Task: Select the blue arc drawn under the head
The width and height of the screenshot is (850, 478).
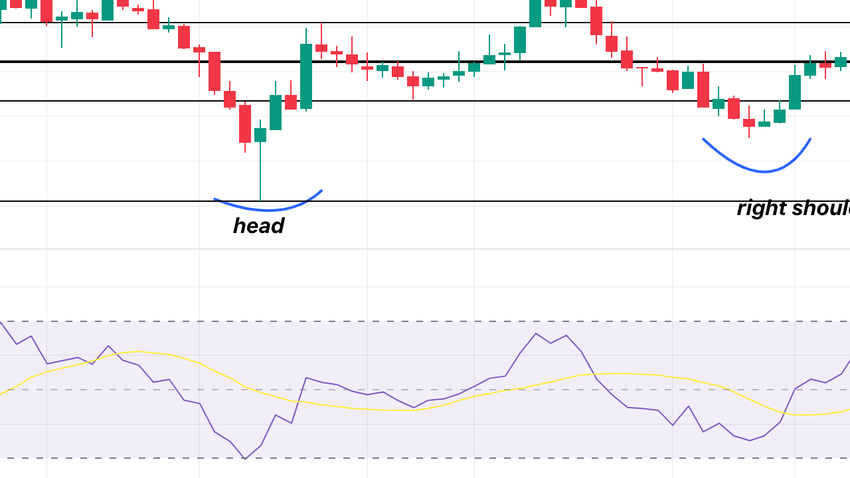Action: [268, 201]
